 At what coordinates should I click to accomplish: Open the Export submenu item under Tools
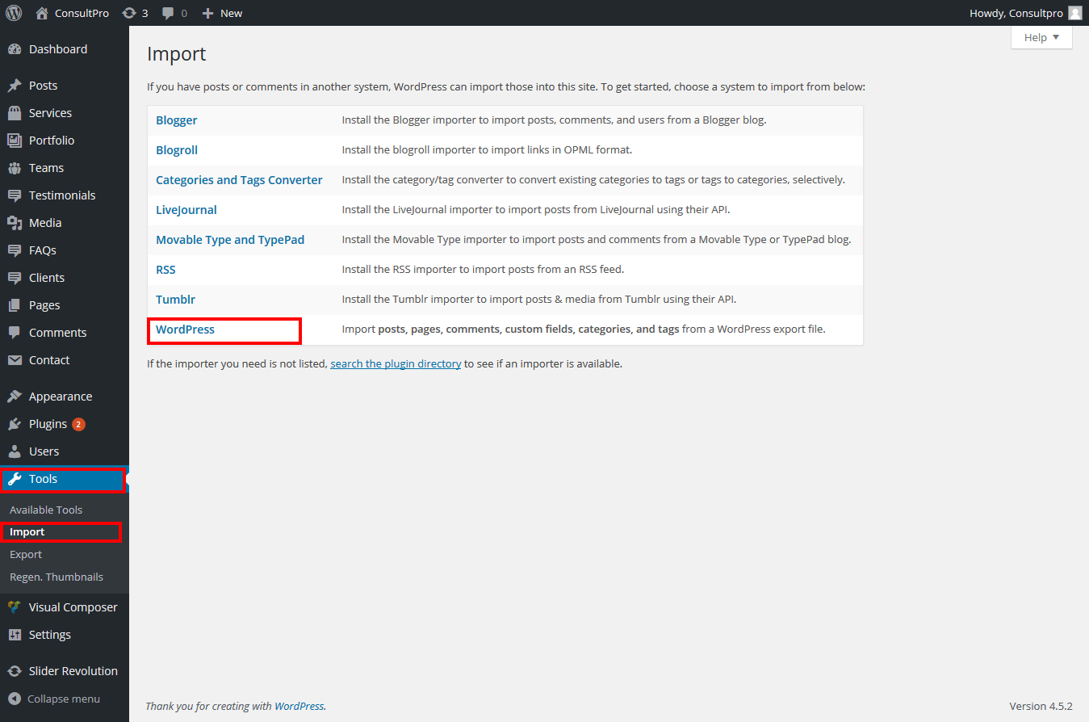point(26,555)
